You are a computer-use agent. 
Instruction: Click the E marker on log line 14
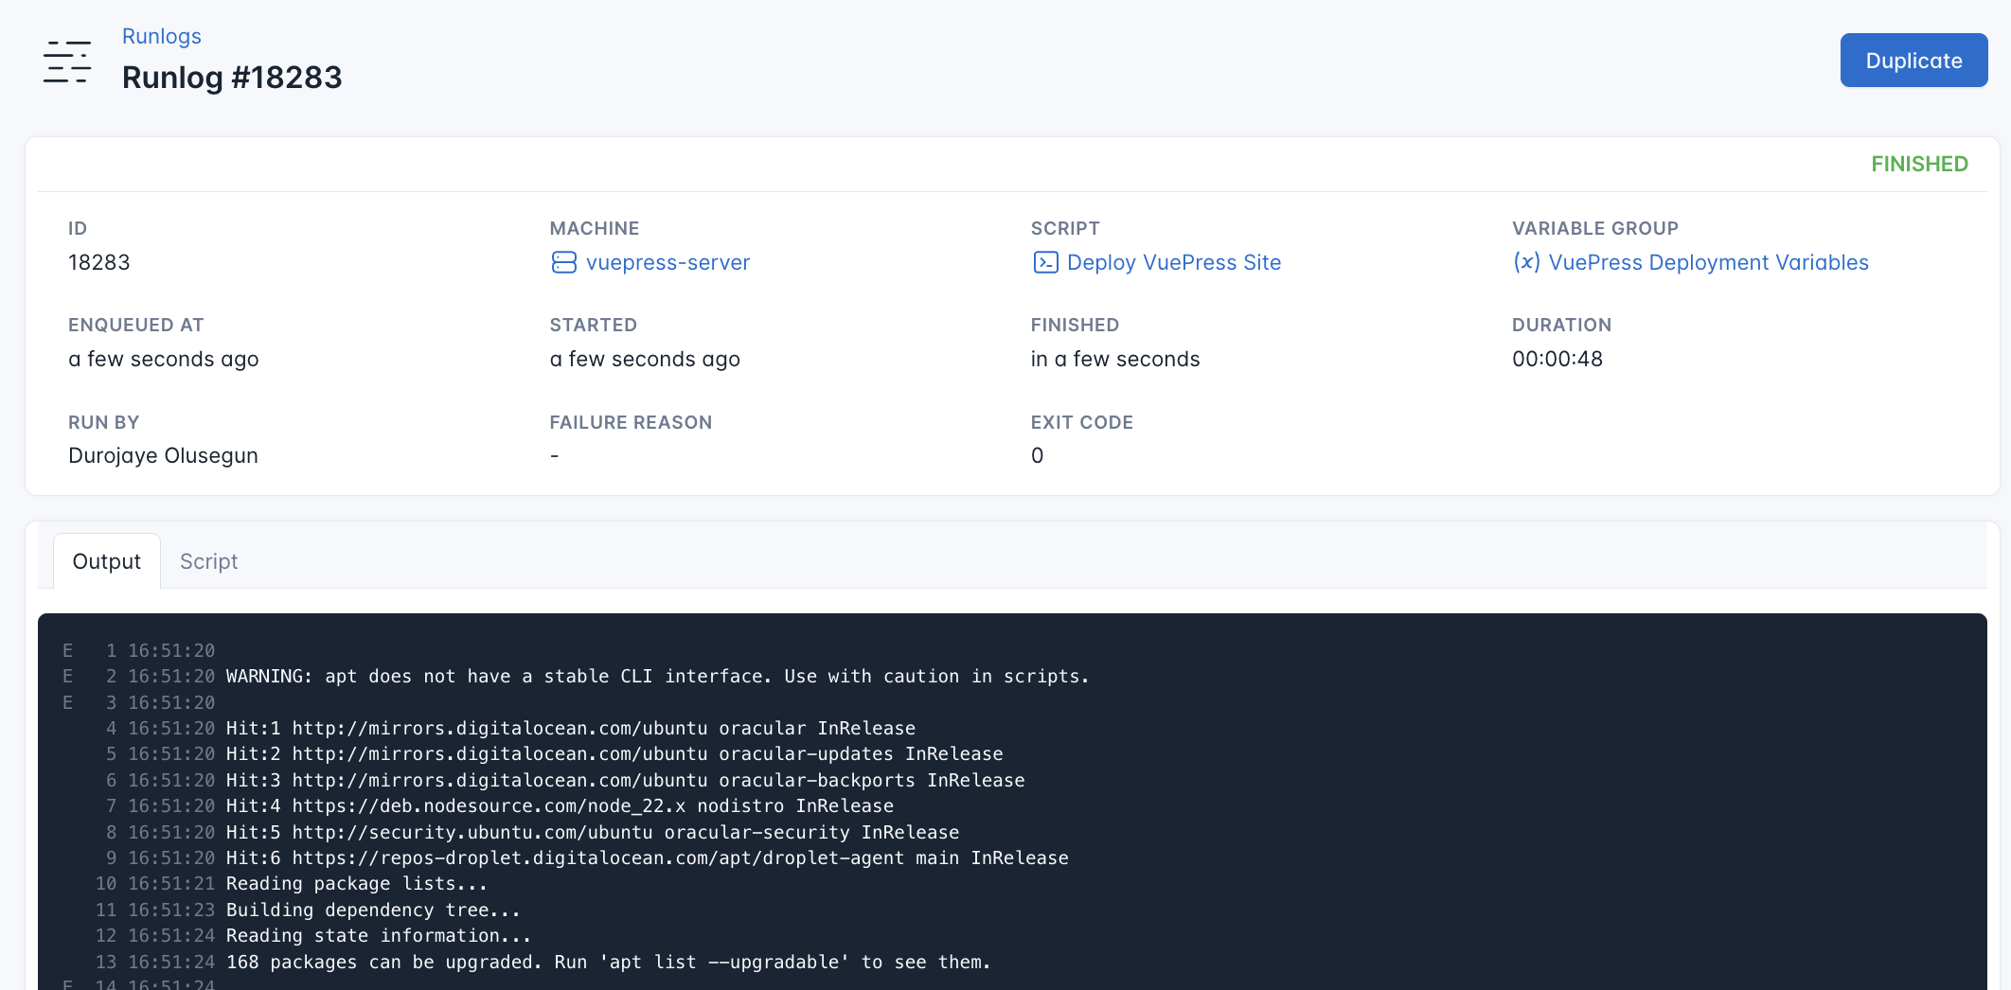67,984
